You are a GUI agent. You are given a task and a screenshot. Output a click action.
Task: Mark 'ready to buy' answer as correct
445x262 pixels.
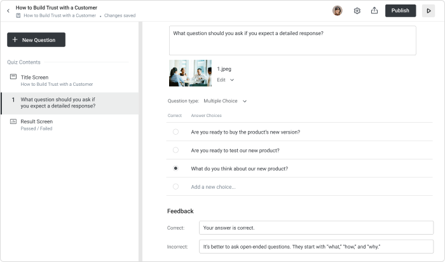(x=175, y=132)
